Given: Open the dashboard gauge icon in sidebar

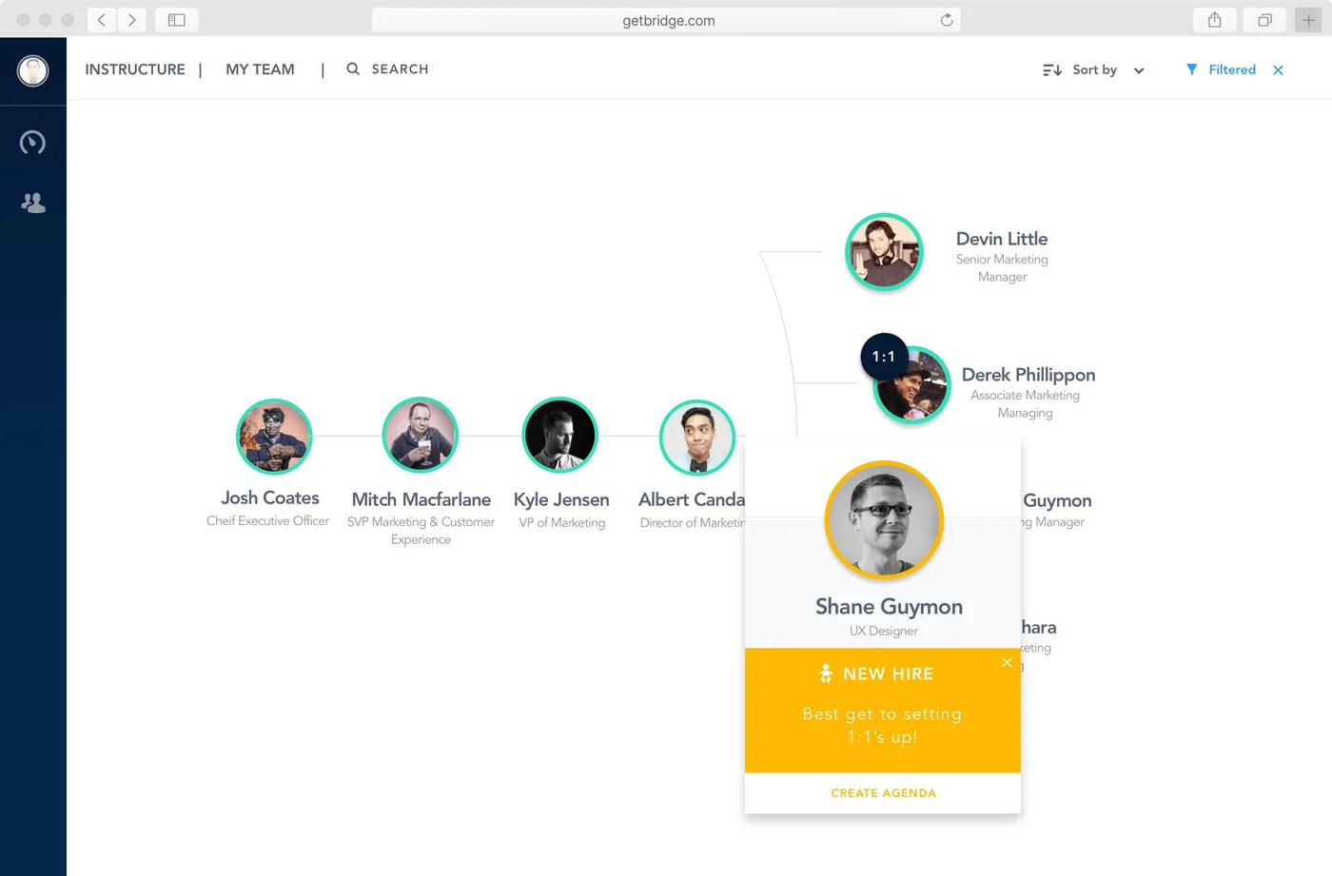Looking at the screenshot, I should (32, 143).
